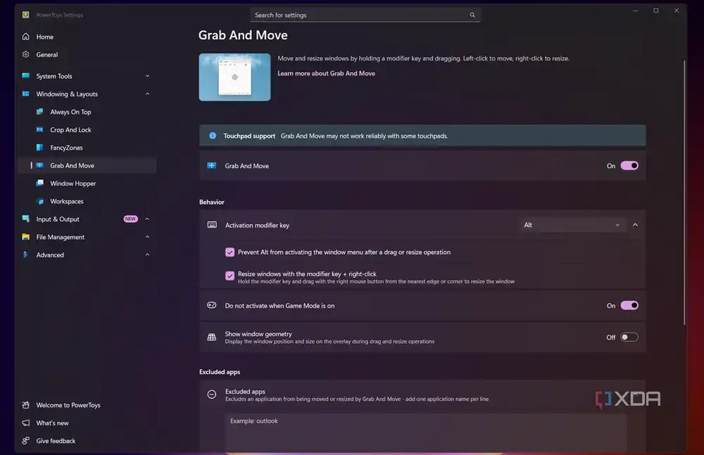The height and width of the screenshot is (455, 704).
Task: Collapse the Activation modifier key section chevron
Action: pyautogui.click(x=635, y=225)
